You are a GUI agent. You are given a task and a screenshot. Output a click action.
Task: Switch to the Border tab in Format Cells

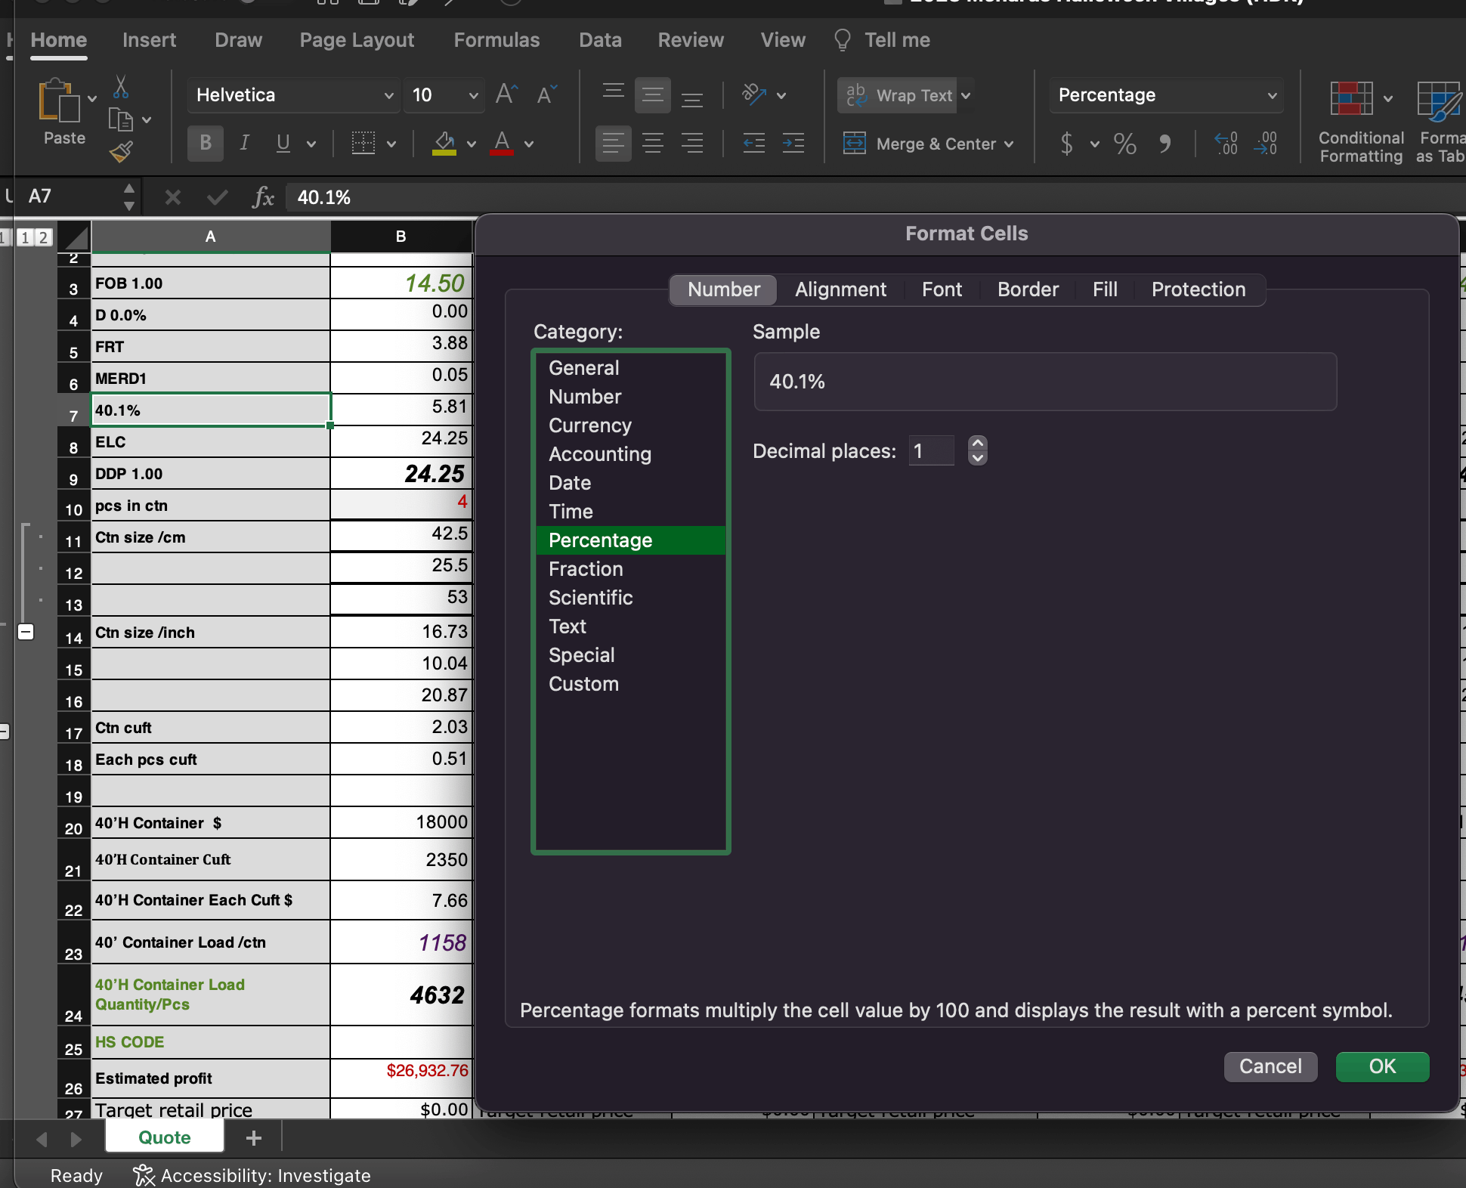1028,289
